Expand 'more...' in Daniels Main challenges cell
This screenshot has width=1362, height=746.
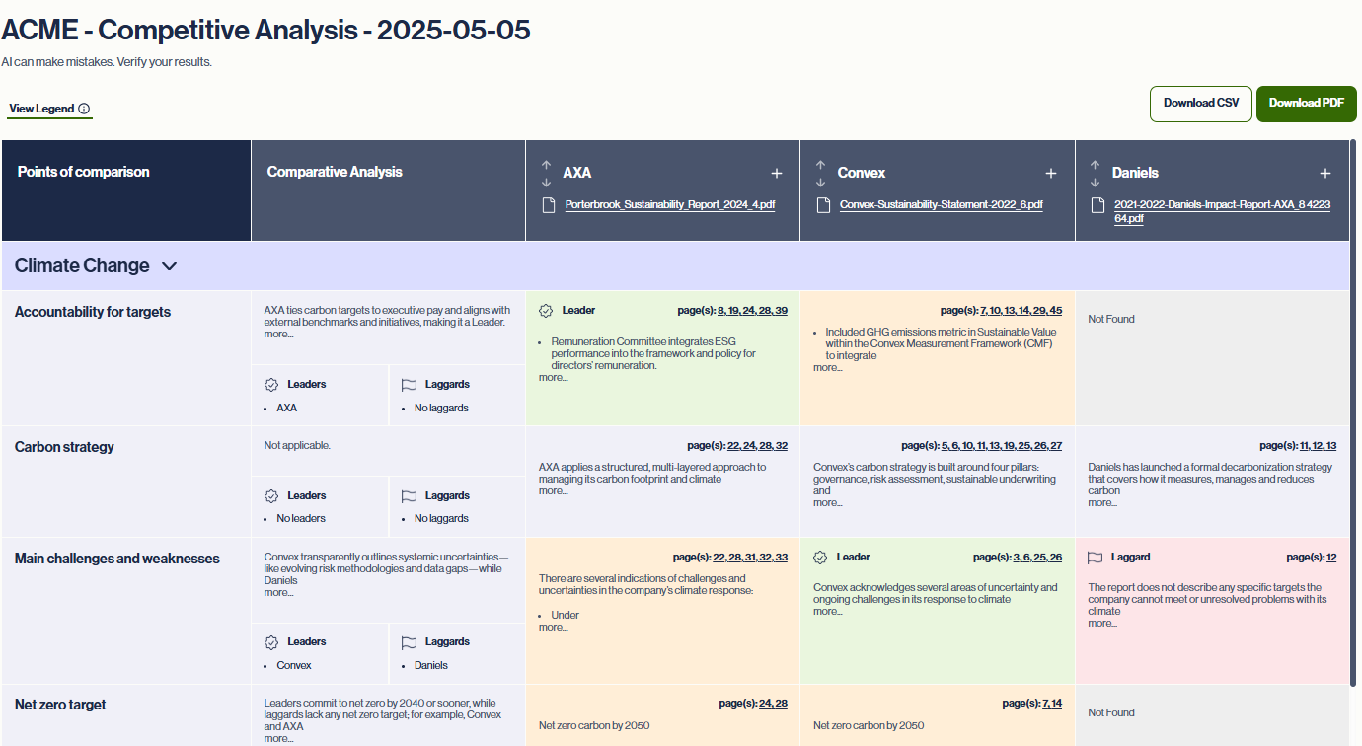[x=1102, y=623]
